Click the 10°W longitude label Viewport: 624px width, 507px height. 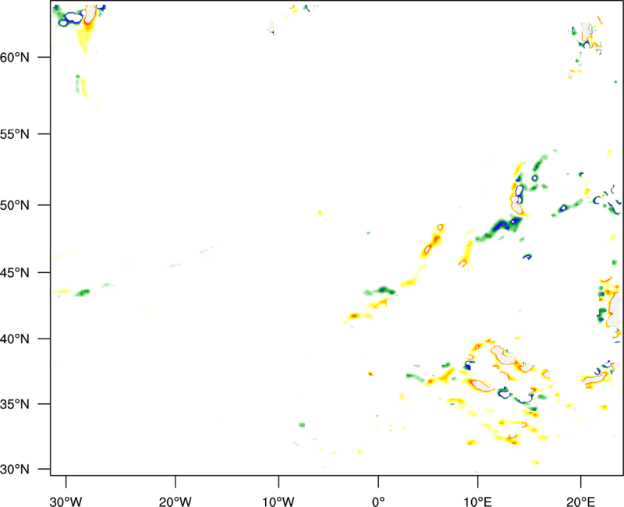278,502
